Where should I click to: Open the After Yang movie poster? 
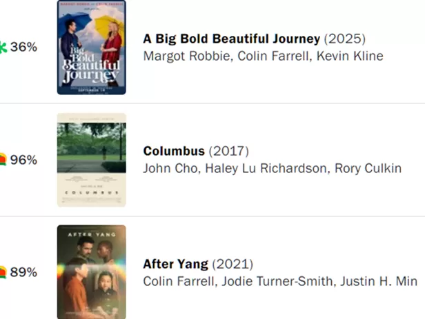coord(91,272)
